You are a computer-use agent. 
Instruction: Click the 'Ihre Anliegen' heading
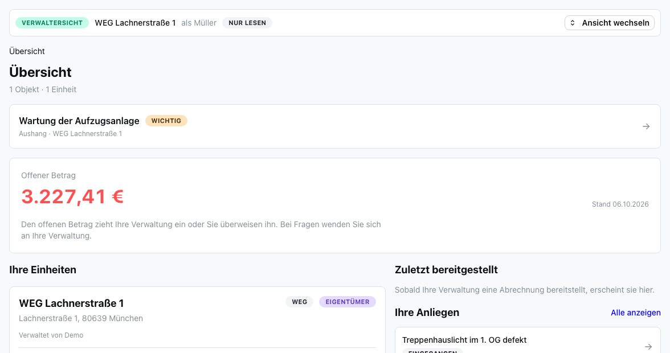click(x=427, y=313)
